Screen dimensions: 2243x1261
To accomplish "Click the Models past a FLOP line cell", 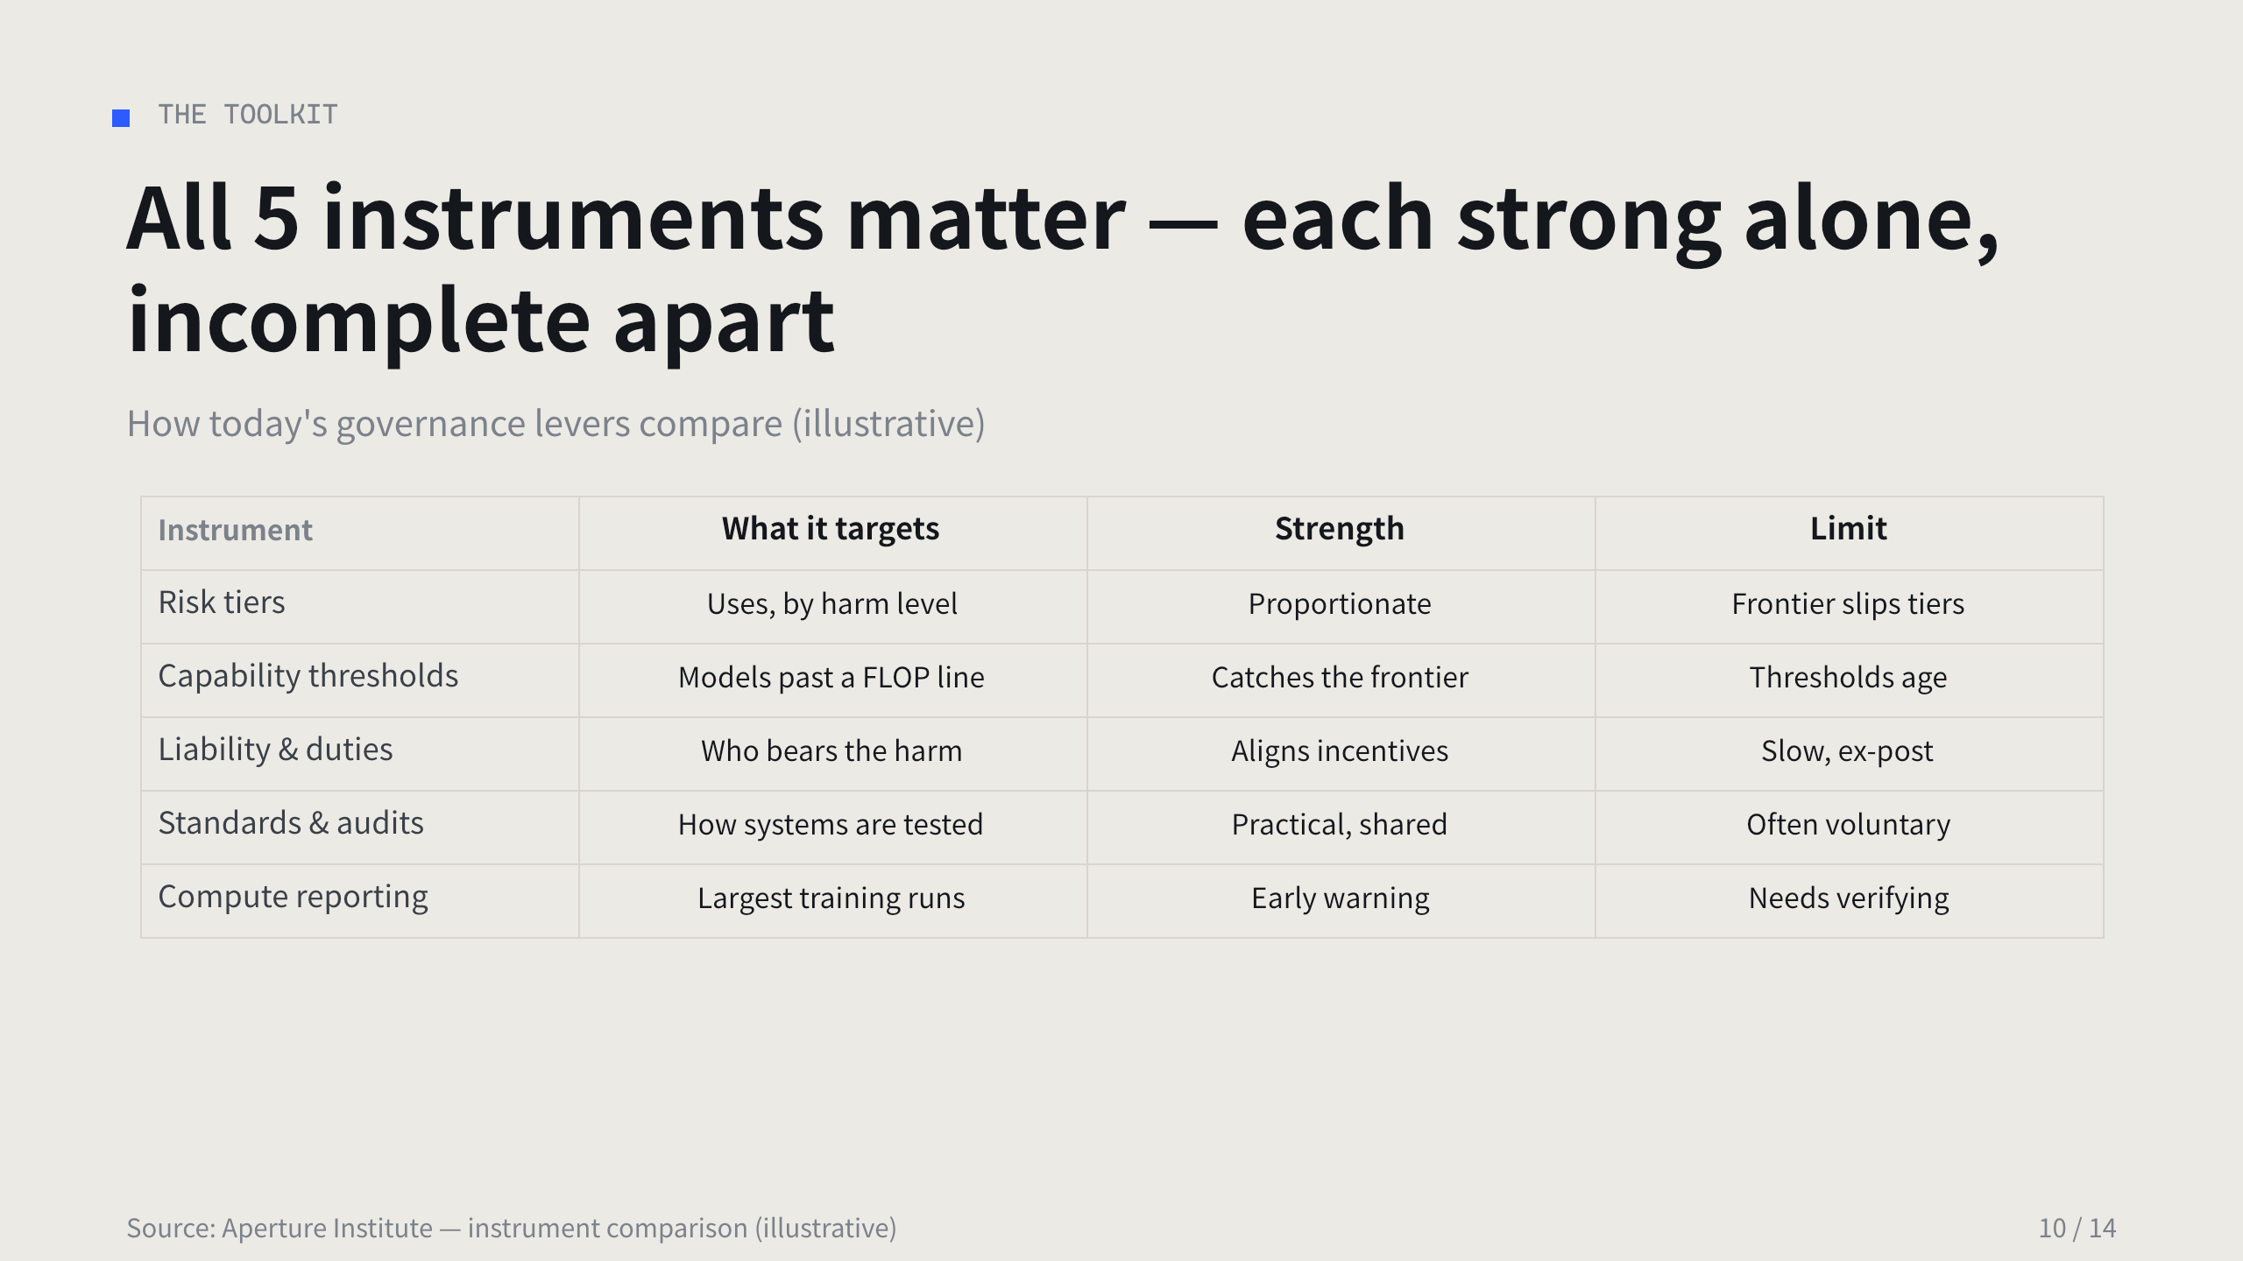I will 831,678.
